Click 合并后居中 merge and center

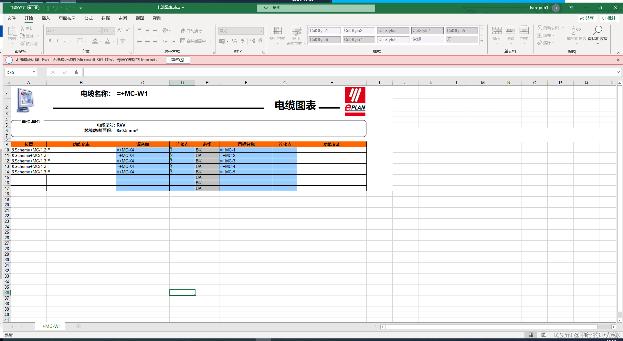(x=193, y=41)
